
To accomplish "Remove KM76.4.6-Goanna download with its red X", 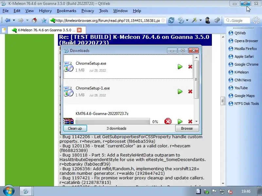I will (190, 122).
